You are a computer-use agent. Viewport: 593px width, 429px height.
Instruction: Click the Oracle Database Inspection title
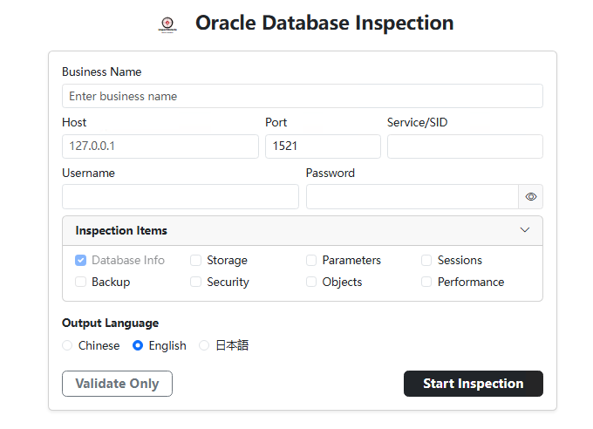tap(324, 23)
